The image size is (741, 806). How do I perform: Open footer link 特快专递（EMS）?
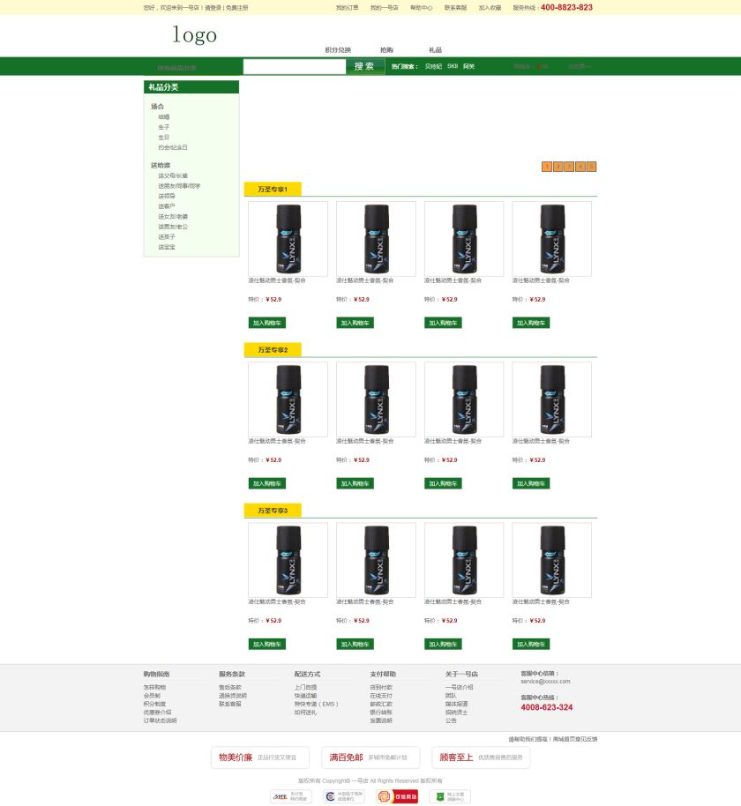[x=317, y=705]
